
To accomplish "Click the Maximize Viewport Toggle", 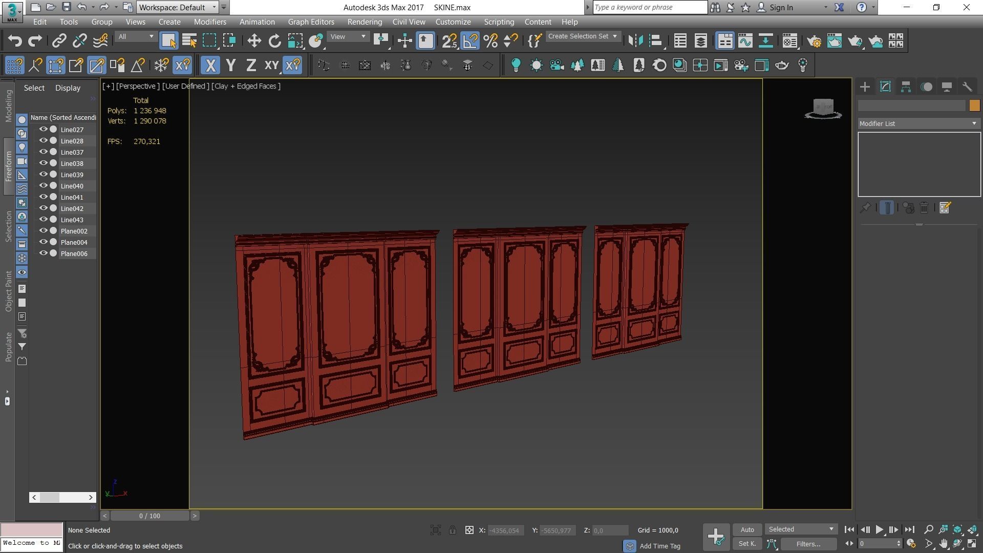I will [x=972, y=544].
